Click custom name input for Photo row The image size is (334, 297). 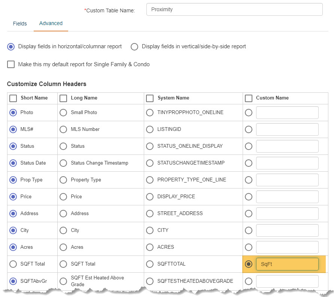(287, 113)
